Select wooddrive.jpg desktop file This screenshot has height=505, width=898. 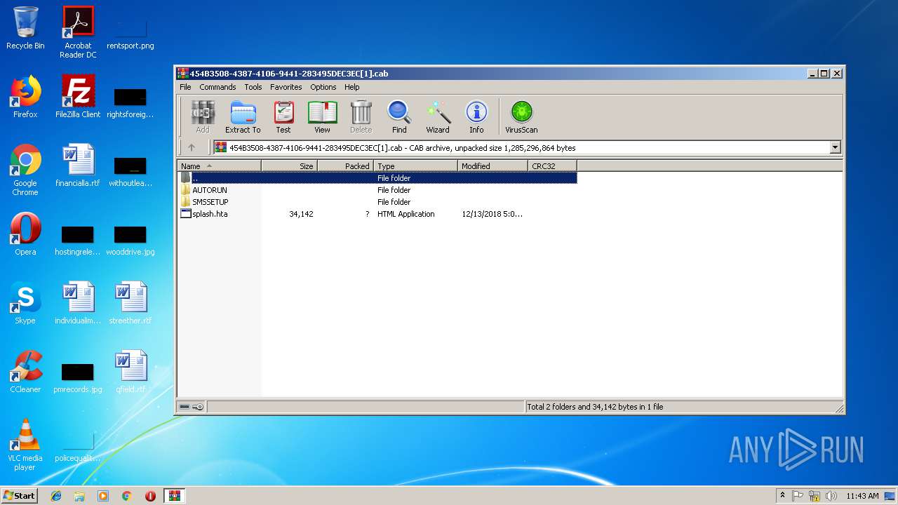tap(130, 239)
